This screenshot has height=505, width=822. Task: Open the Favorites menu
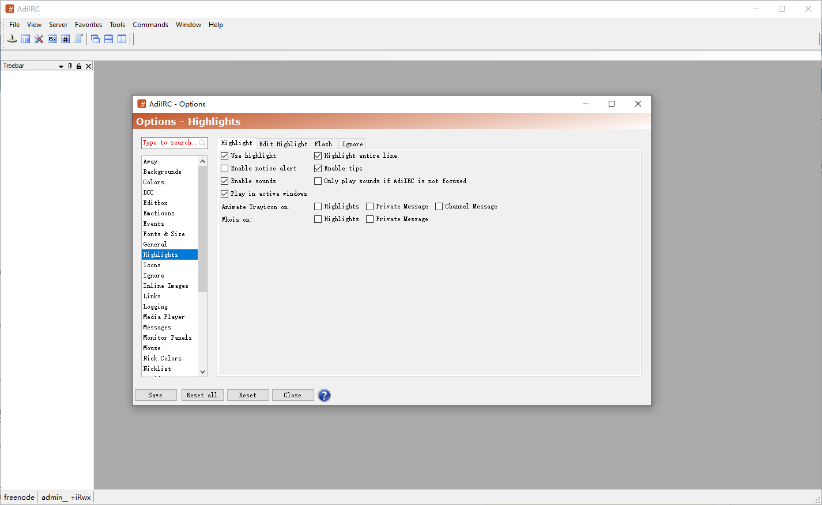(x=88, y=25)
